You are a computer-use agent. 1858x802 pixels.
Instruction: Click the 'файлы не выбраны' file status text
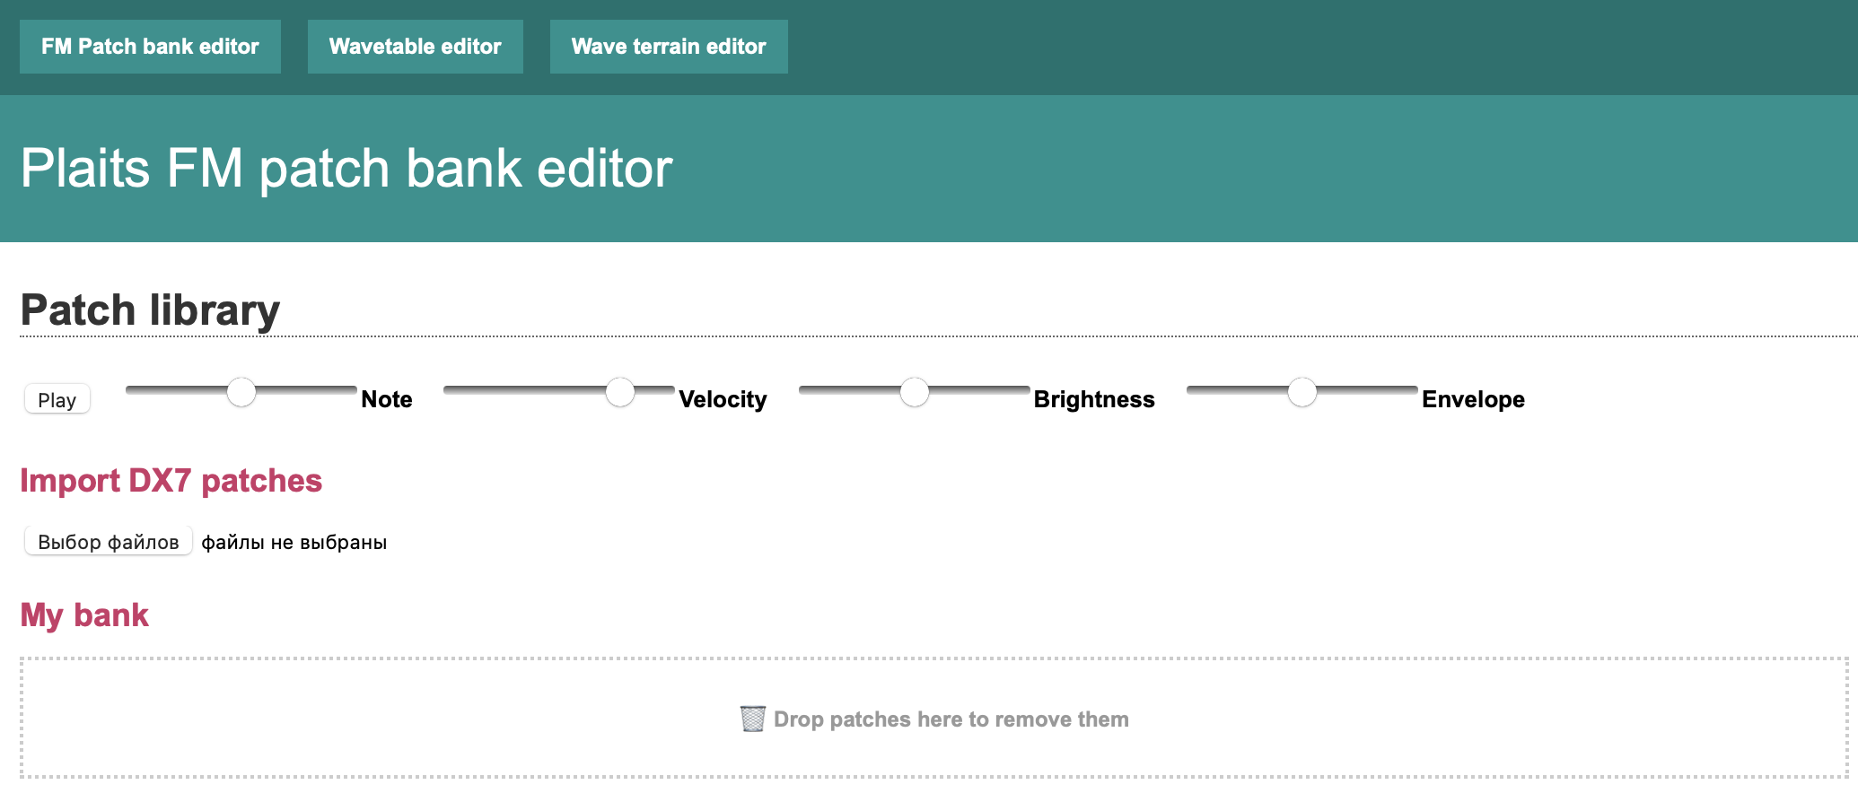point(294,542)
